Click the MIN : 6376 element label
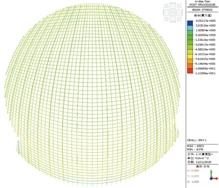The width and height of the screenshot is (219, 188). click(x=195, y=149)
